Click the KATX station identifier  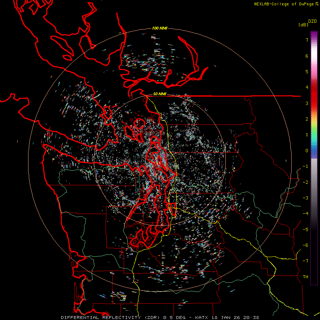tap(202, 318)
